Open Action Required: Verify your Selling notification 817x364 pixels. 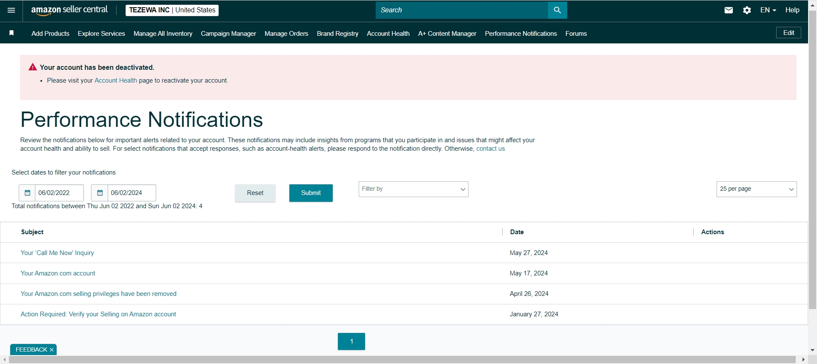98,314
